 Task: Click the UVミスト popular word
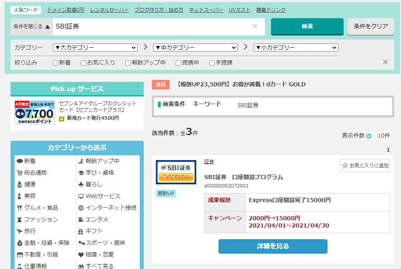tap(239, 10)
